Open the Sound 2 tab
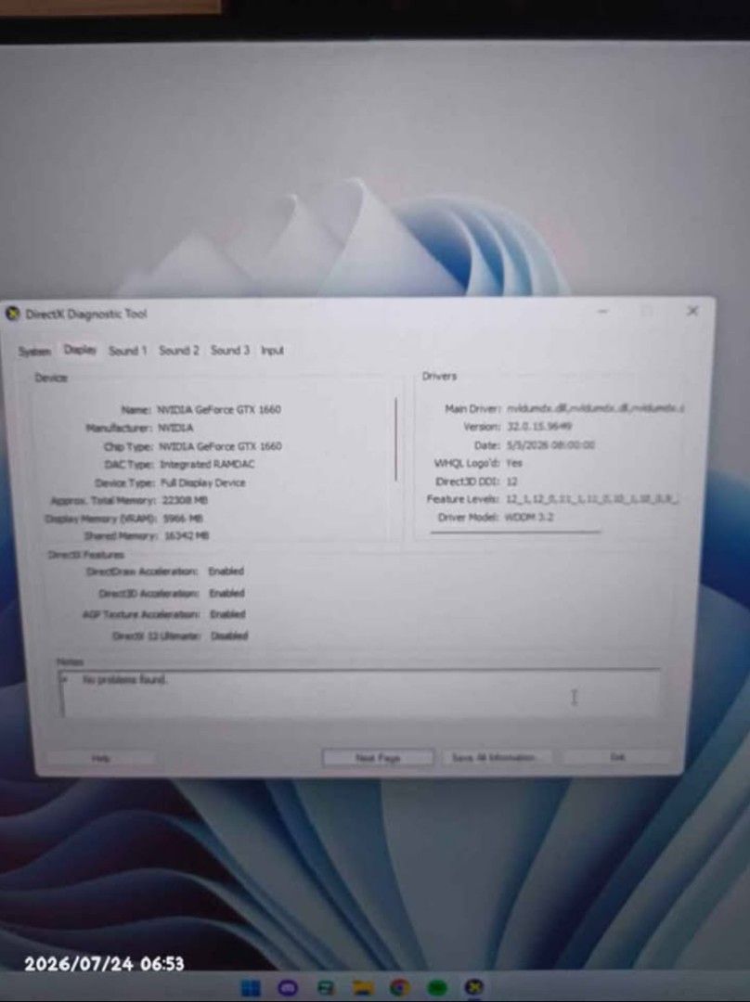Image resolution: width=750 pixels, height=1002 pixels. coord(179,350)
